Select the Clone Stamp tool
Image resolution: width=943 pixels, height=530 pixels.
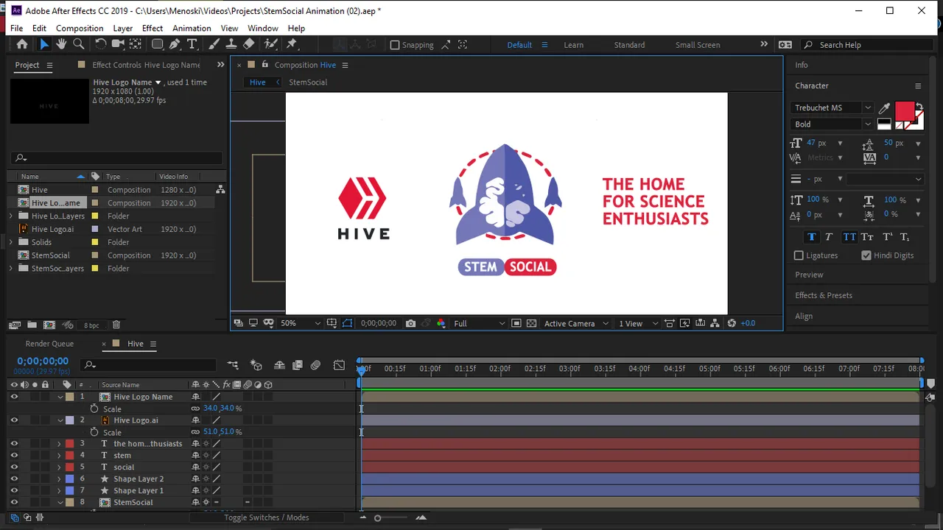(x=231, y=44)
